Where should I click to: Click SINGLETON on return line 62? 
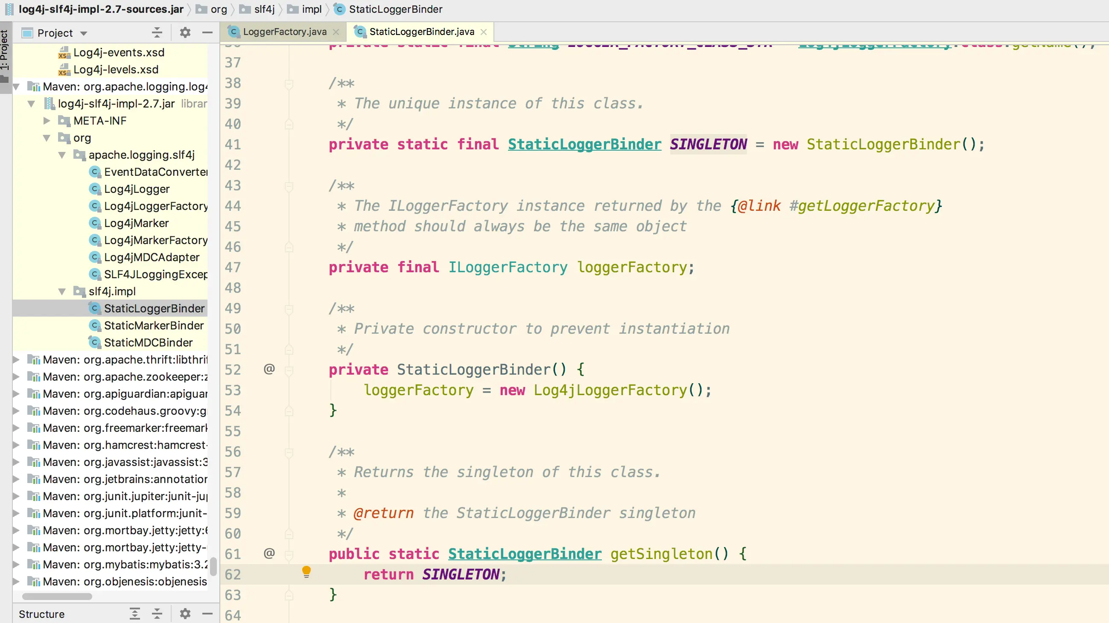click(461, 574)
